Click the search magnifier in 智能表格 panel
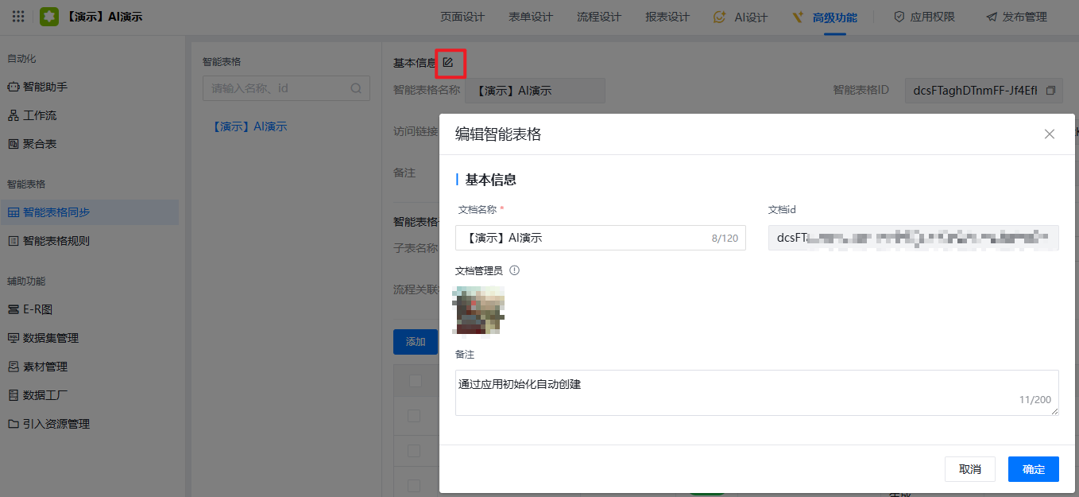This screenshot has width=1079, height=497. (x=356, y=88)
